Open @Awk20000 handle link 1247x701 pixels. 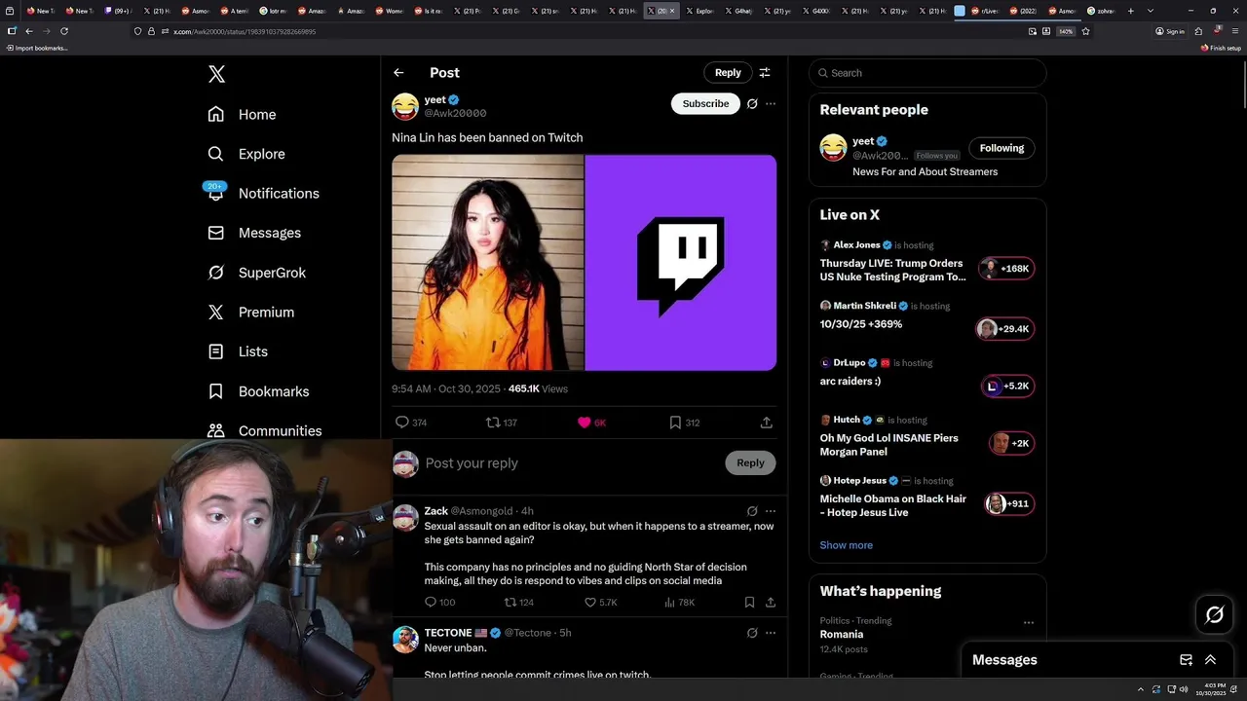[455, 114]
